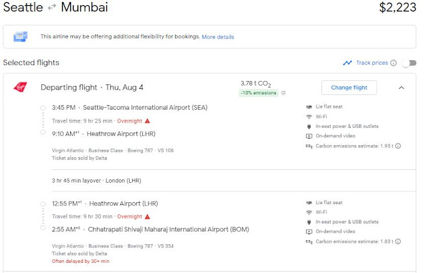Collapse the departing flight details chevron

(x=401, y=88)
